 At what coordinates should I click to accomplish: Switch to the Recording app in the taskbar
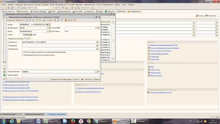pyautogui.click(x=139, y=121)
